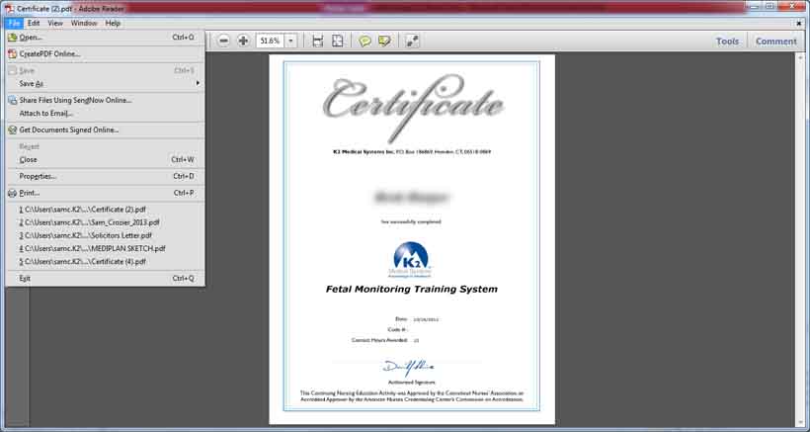810x432 pixels.
Task: Open the View menu
Action: (x=55, y=23)
